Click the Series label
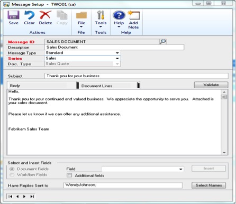The height and width of the screenshot is (204, 236). pyautogui.click(x=15, y=59)
